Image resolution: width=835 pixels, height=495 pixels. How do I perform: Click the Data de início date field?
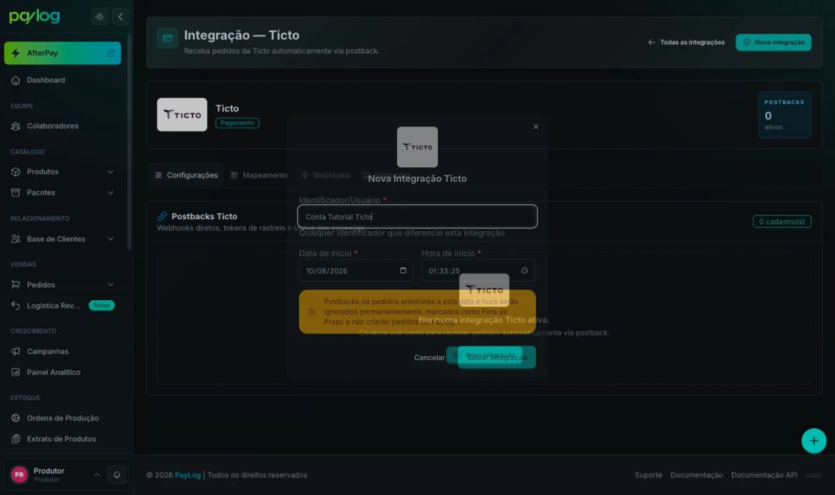356,270
